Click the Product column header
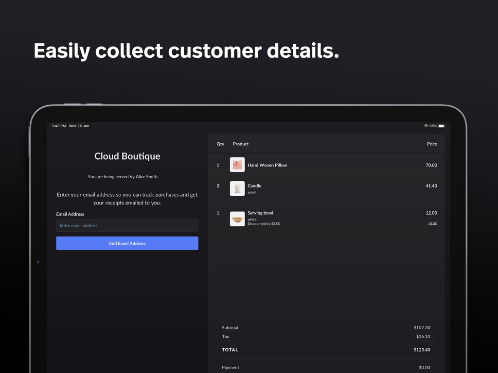The width and height of the screenshot is (498, 373). [241, 144]
